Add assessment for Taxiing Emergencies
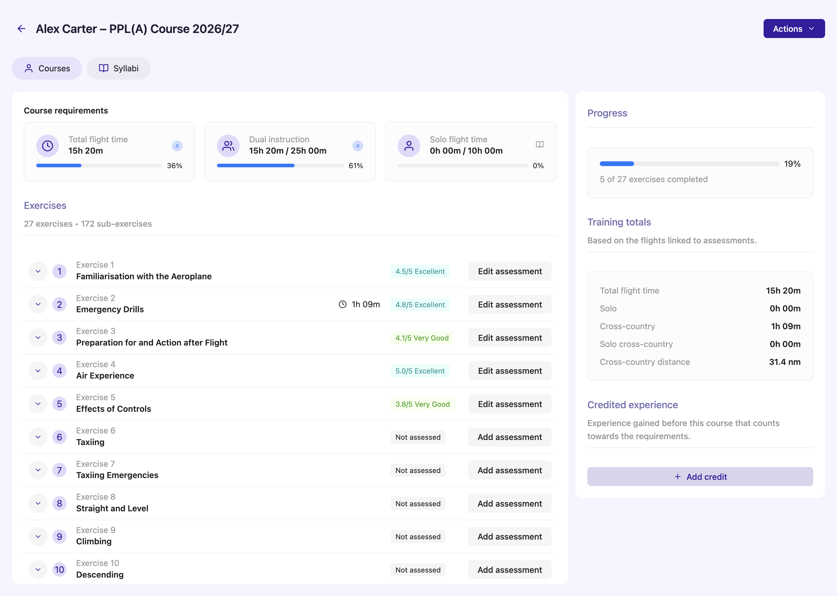The width and height of the screenshot is (837, 596). [509, 470]
